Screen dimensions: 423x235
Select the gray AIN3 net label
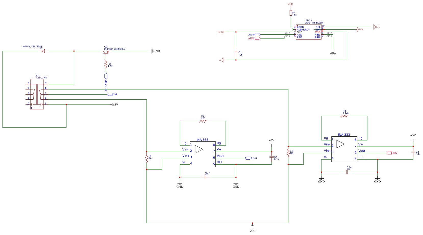329,33
